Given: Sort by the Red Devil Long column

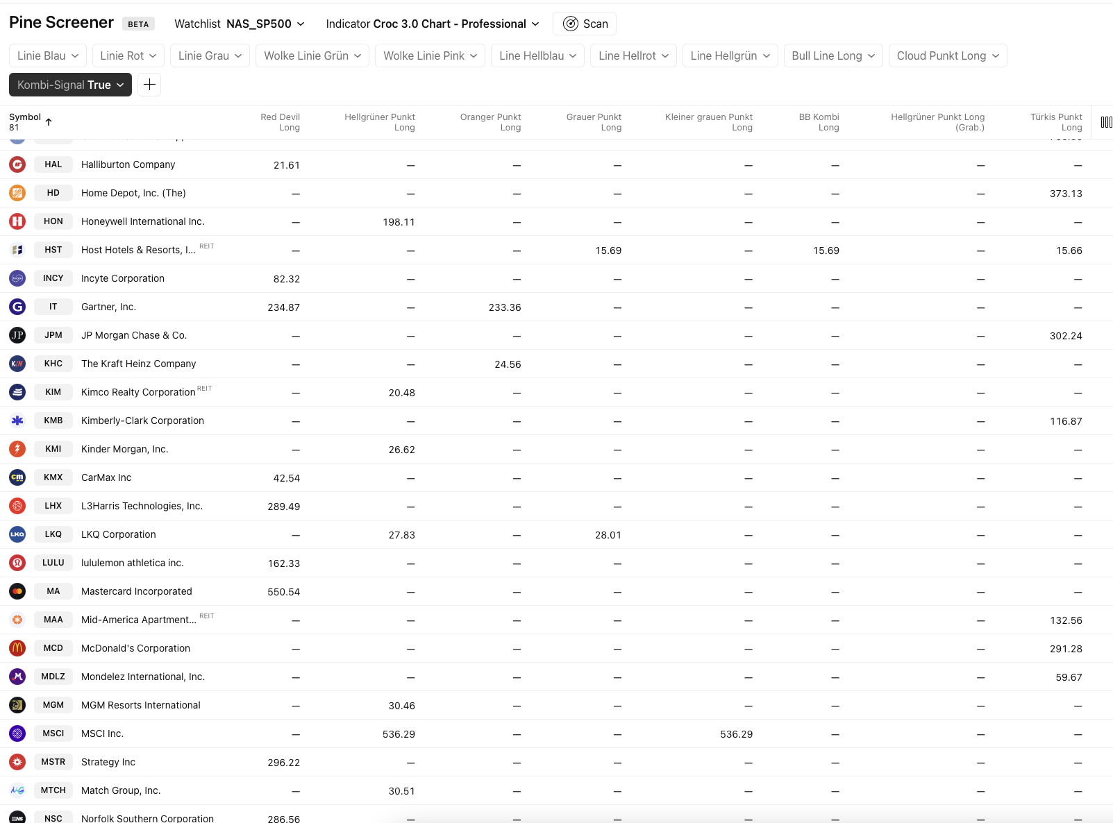Looking at the screenshot, I should coord(280,122).
